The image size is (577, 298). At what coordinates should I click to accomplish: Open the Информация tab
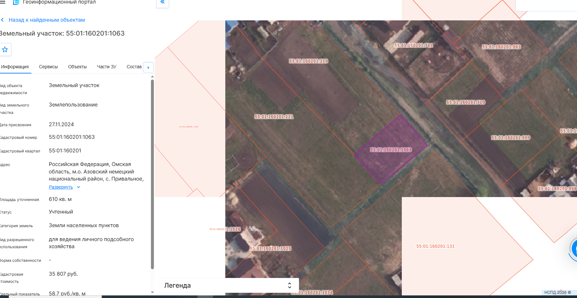(15, 67)
